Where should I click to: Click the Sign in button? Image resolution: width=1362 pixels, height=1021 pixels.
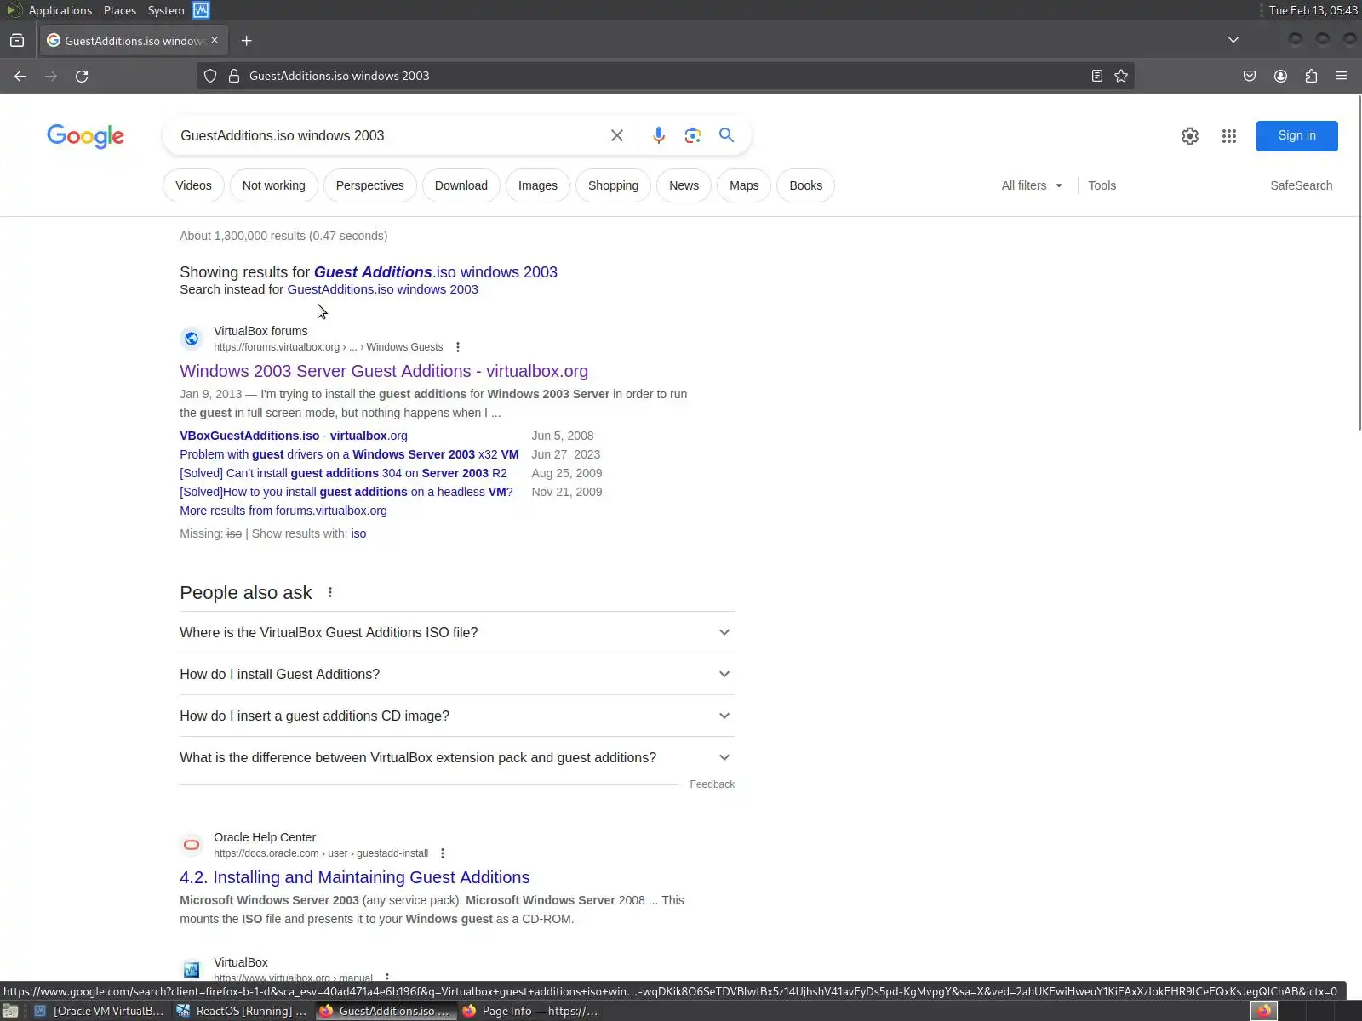pos(1296,136)
